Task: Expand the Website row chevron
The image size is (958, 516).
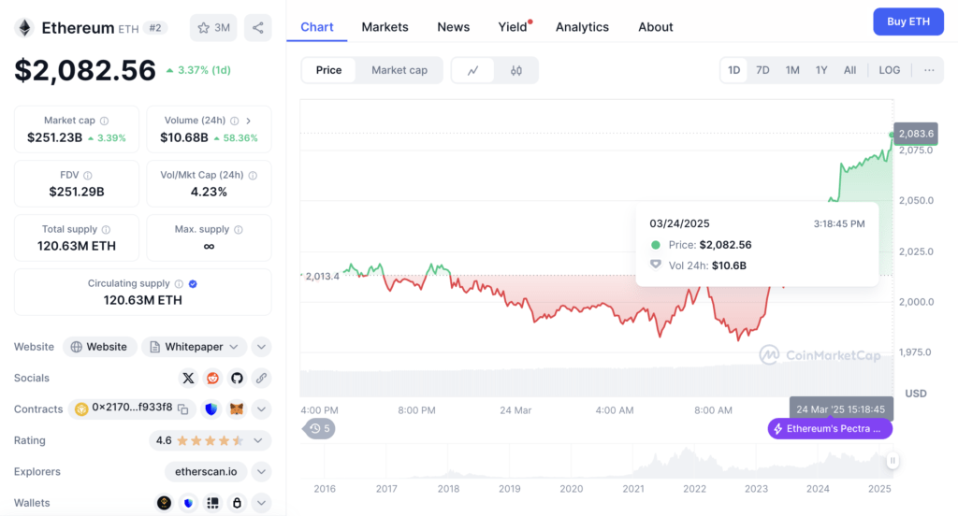Action: coord(262,347)
